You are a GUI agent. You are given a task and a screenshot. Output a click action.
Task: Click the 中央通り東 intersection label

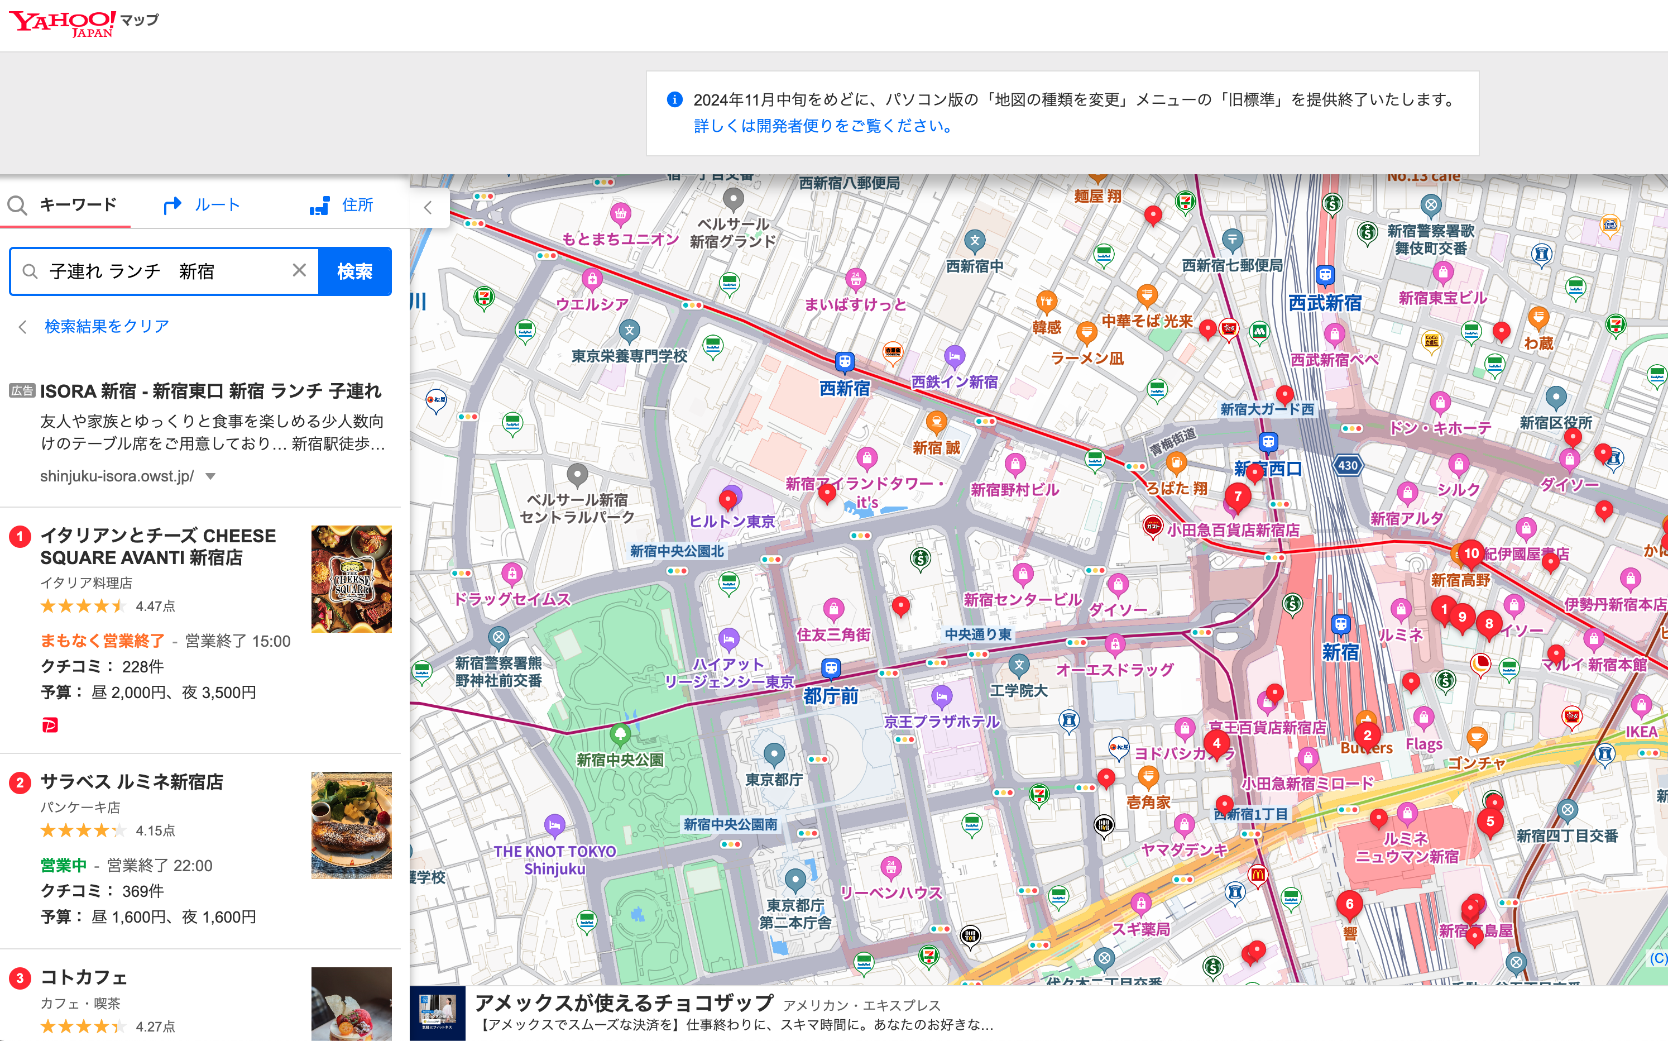pos(978,634)
